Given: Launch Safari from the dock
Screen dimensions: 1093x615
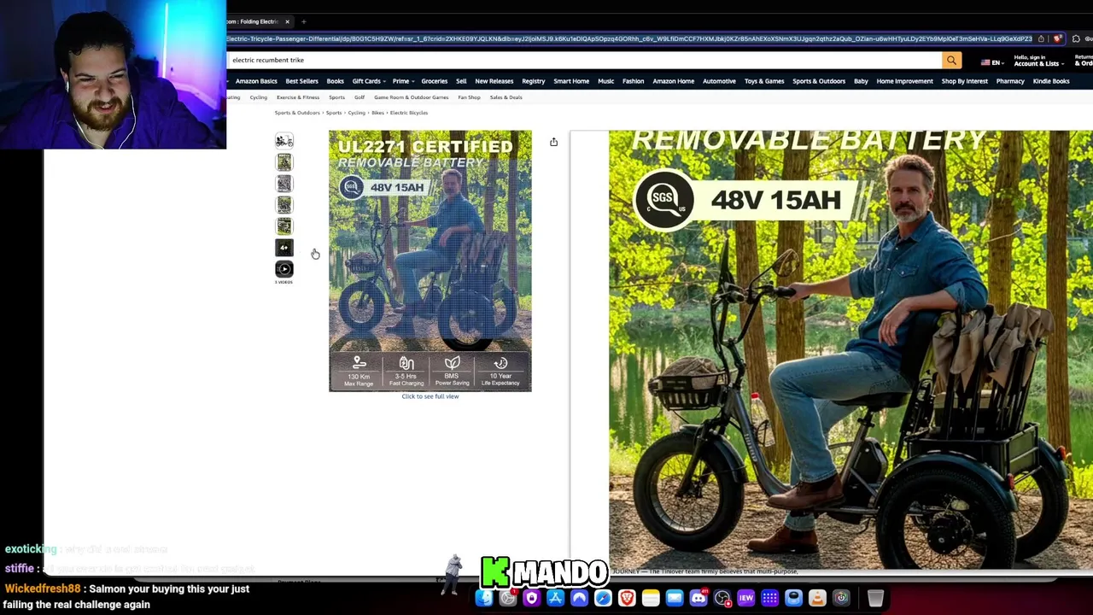Looking at the screenshot, I should (603, 598).
